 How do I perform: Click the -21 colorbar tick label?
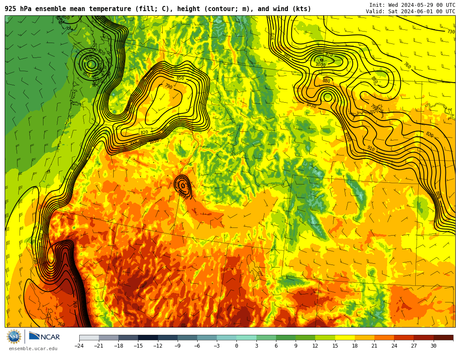(99, 346)
